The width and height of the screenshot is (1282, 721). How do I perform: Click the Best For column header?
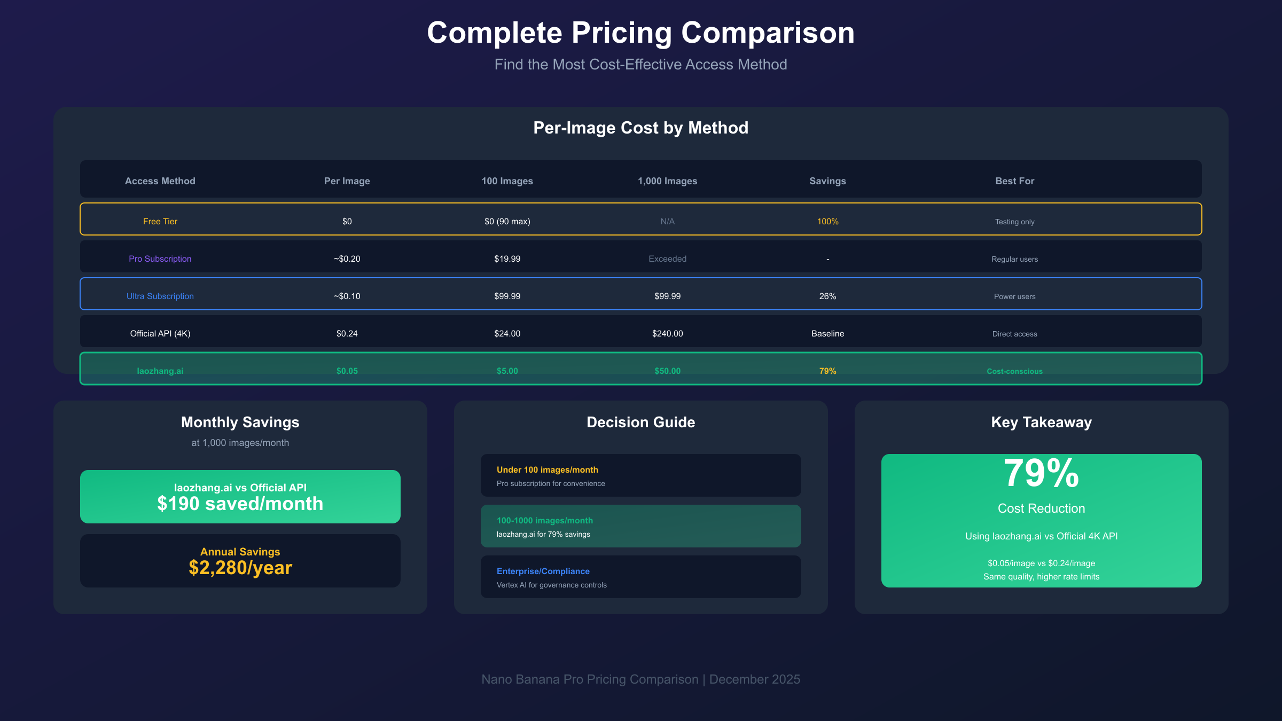1014,181
